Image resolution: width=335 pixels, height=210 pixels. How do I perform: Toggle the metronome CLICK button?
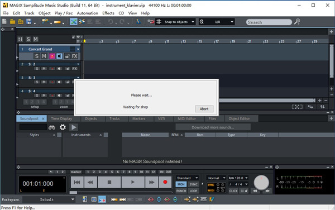click(x=233, y=191)
